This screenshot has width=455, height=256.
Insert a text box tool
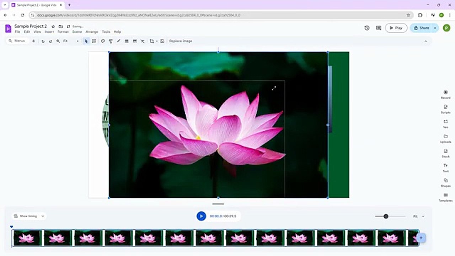[94, 41]
